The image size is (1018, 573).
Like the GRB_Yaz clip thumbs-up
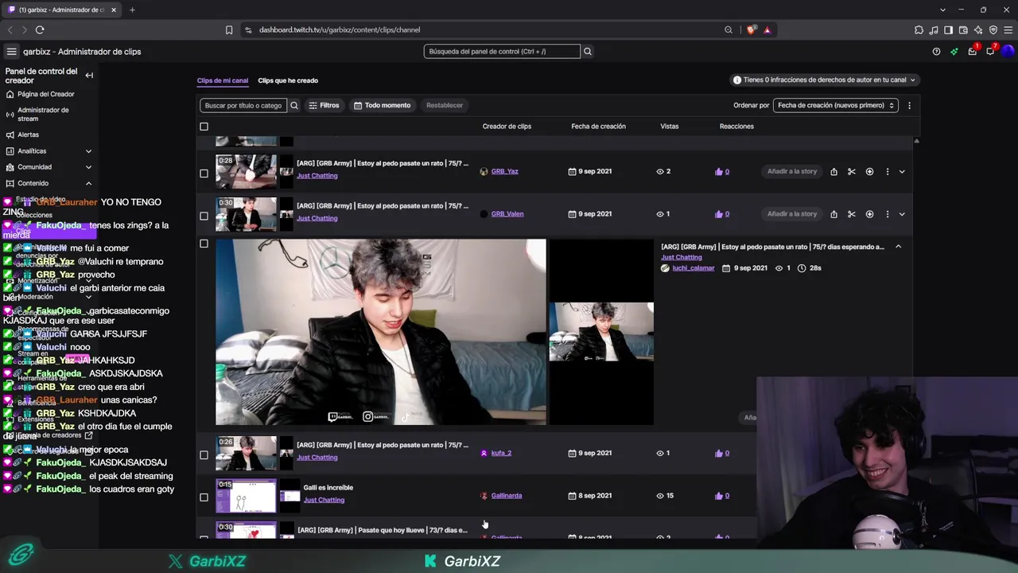pos(719,172)
